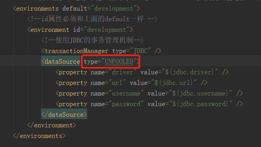This screenshot has width=261, height=147.
Task: Click the ${jdbc.username} placeholder
Action: pos(200,94)
